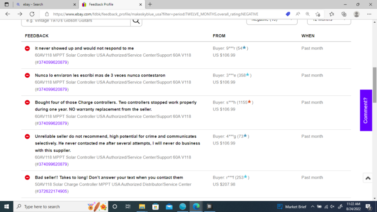Viewport: 377px width, 212px height.
Task: Click Buyer: r***f (253) text
Action: tap(231, 178)
